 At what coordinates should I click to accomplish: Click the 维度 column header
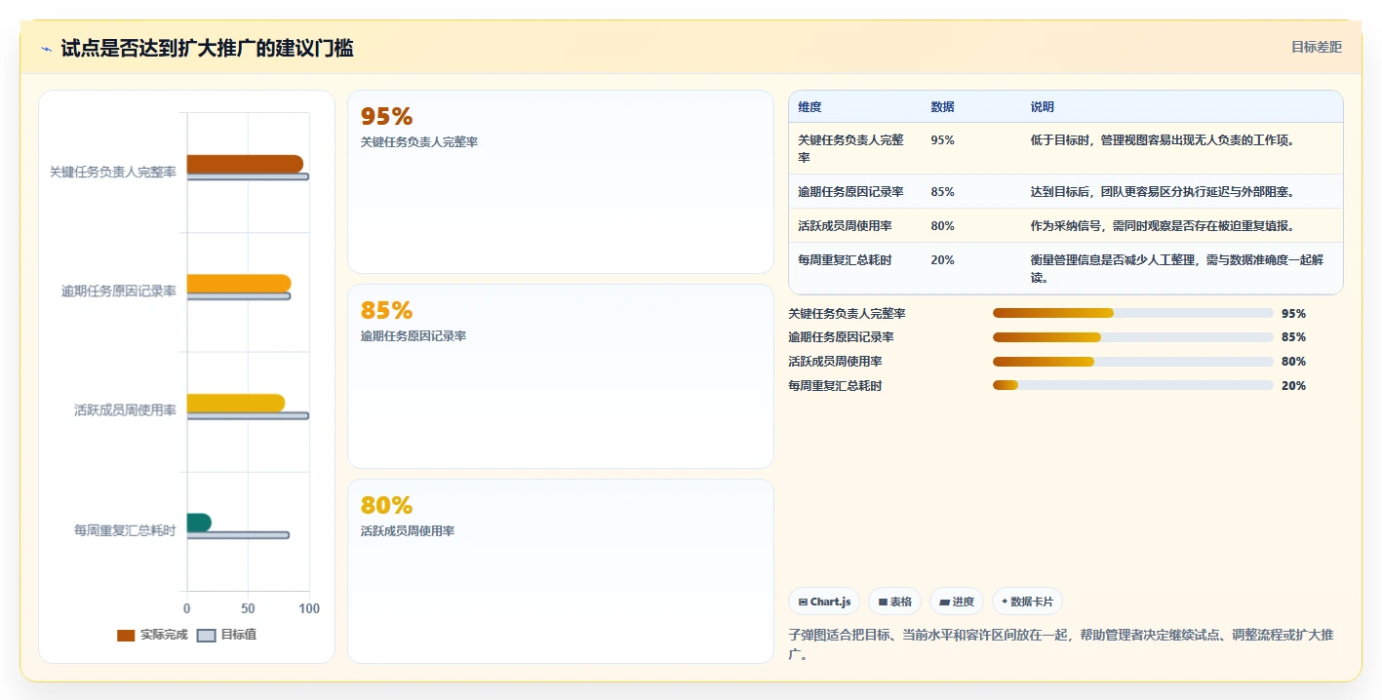coord(809,107)
